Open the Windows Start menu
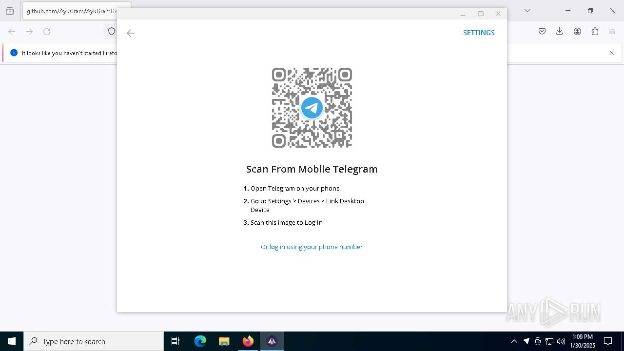Viewport: 624px width, 351px height. 12,341
